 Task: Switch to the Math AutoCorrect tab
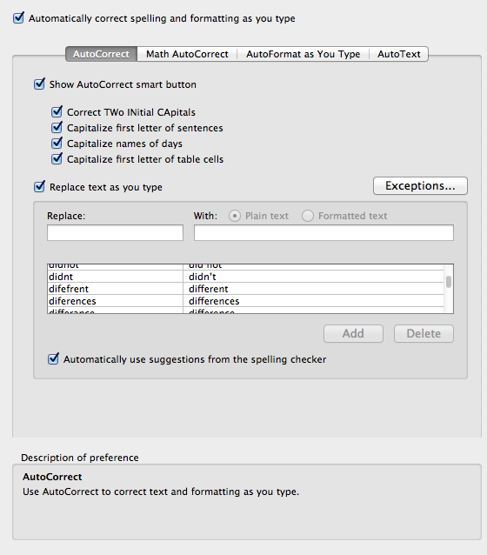187,54
